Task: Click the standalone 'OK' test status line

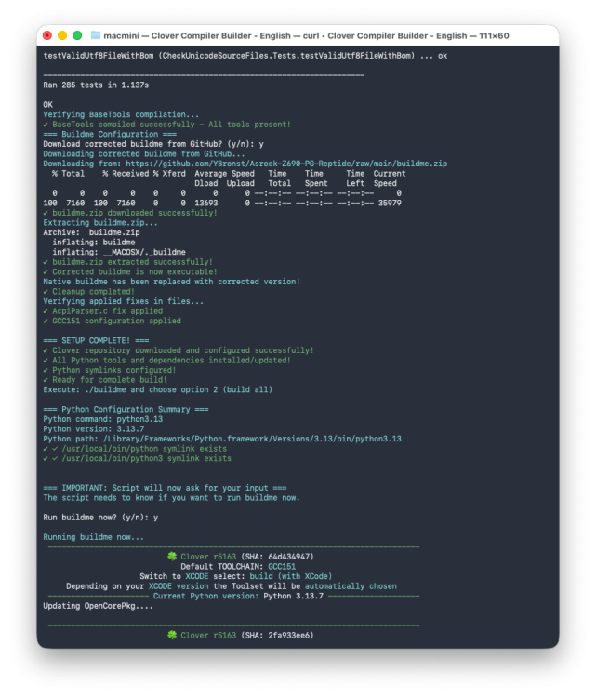Action: point(48,104)
